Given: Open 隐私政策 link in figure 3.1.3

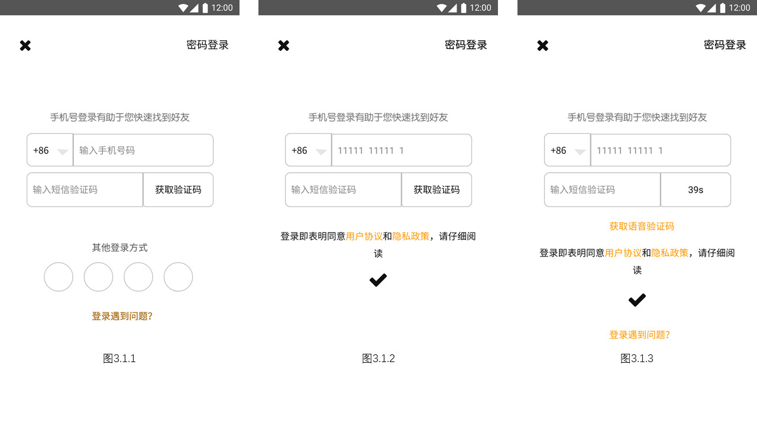Looking at the screenshot, I should click(x=670, y=253).
